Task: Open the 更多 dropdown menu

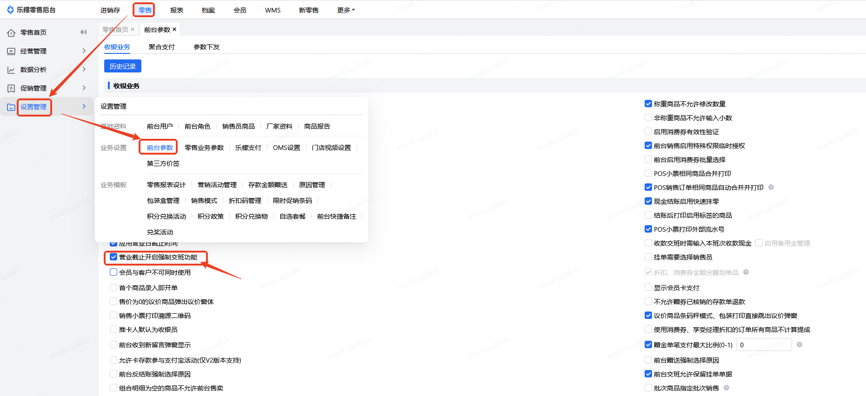Action: [x=346, y=10]
